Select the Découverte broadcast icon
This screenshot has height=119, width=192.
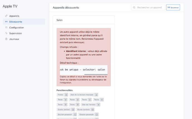point(6,22)
